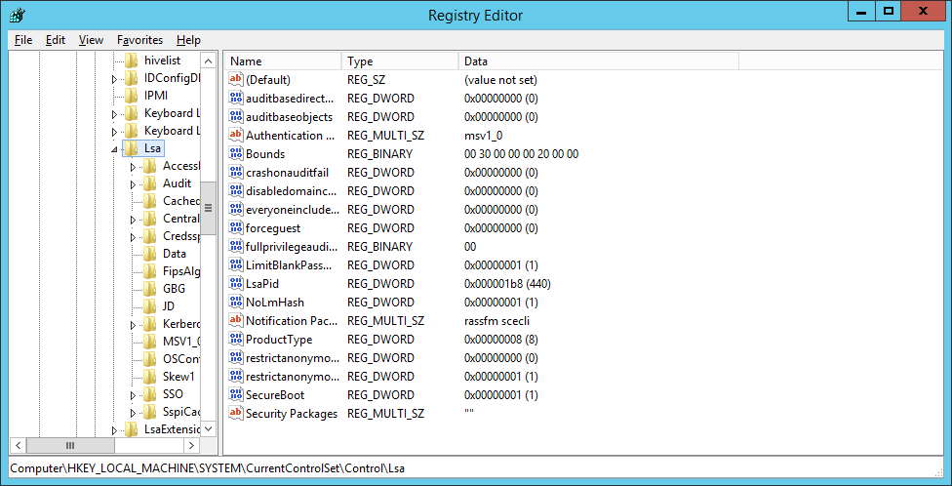
Task: Select the NoLmHash value icon
Action: pos(235,303)
